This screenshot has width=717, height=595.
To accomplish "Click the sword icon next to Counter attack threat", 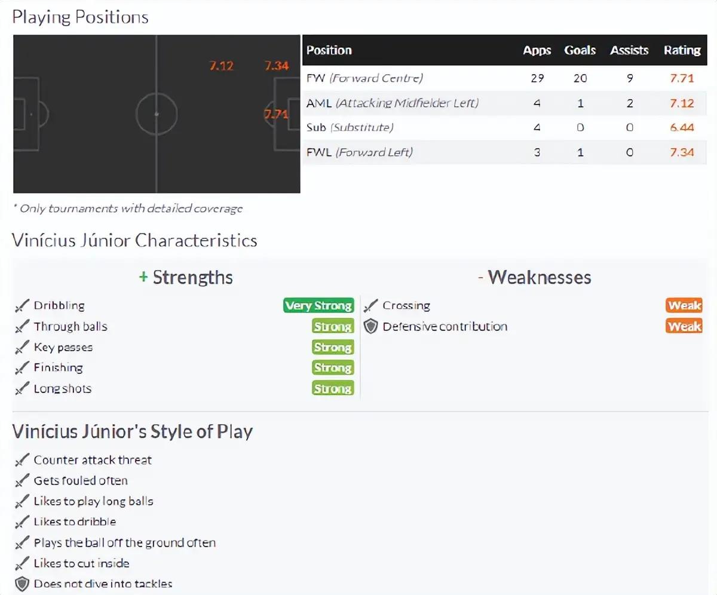I will pyautogui.click(x=22, y=460).
